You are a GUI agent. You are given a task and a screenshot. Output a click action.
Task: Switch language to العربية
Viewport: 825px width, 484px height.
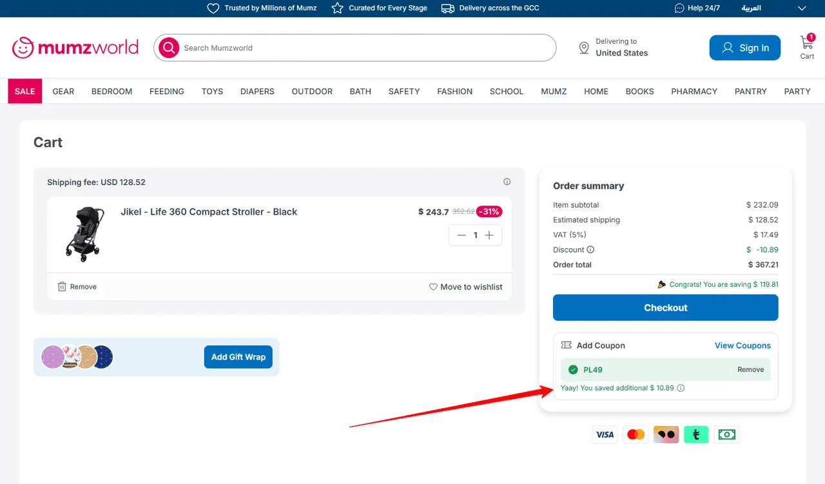(751, 8)
